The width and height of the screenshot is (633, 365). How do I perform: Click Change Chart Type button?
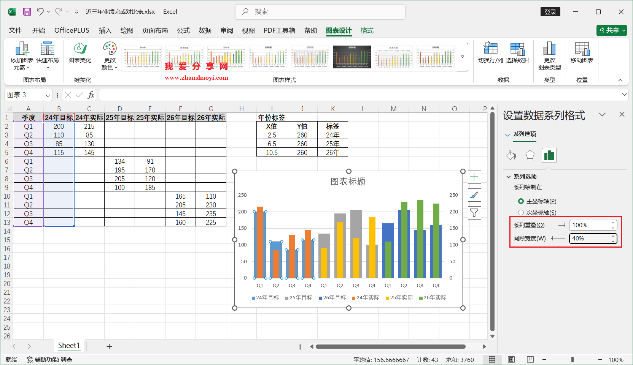[x=550, y=56]
